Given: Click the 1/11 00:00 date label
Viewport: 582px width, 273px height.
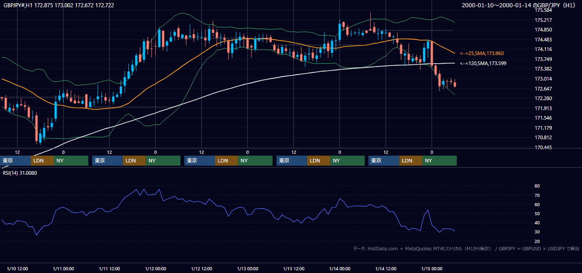Looking at the screenshot, I should (x=63, y=269).
